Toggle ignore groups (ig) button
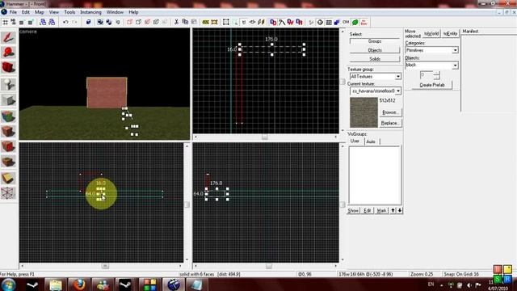The width and height of the screenshot is (517, 291). coord(117,22)
